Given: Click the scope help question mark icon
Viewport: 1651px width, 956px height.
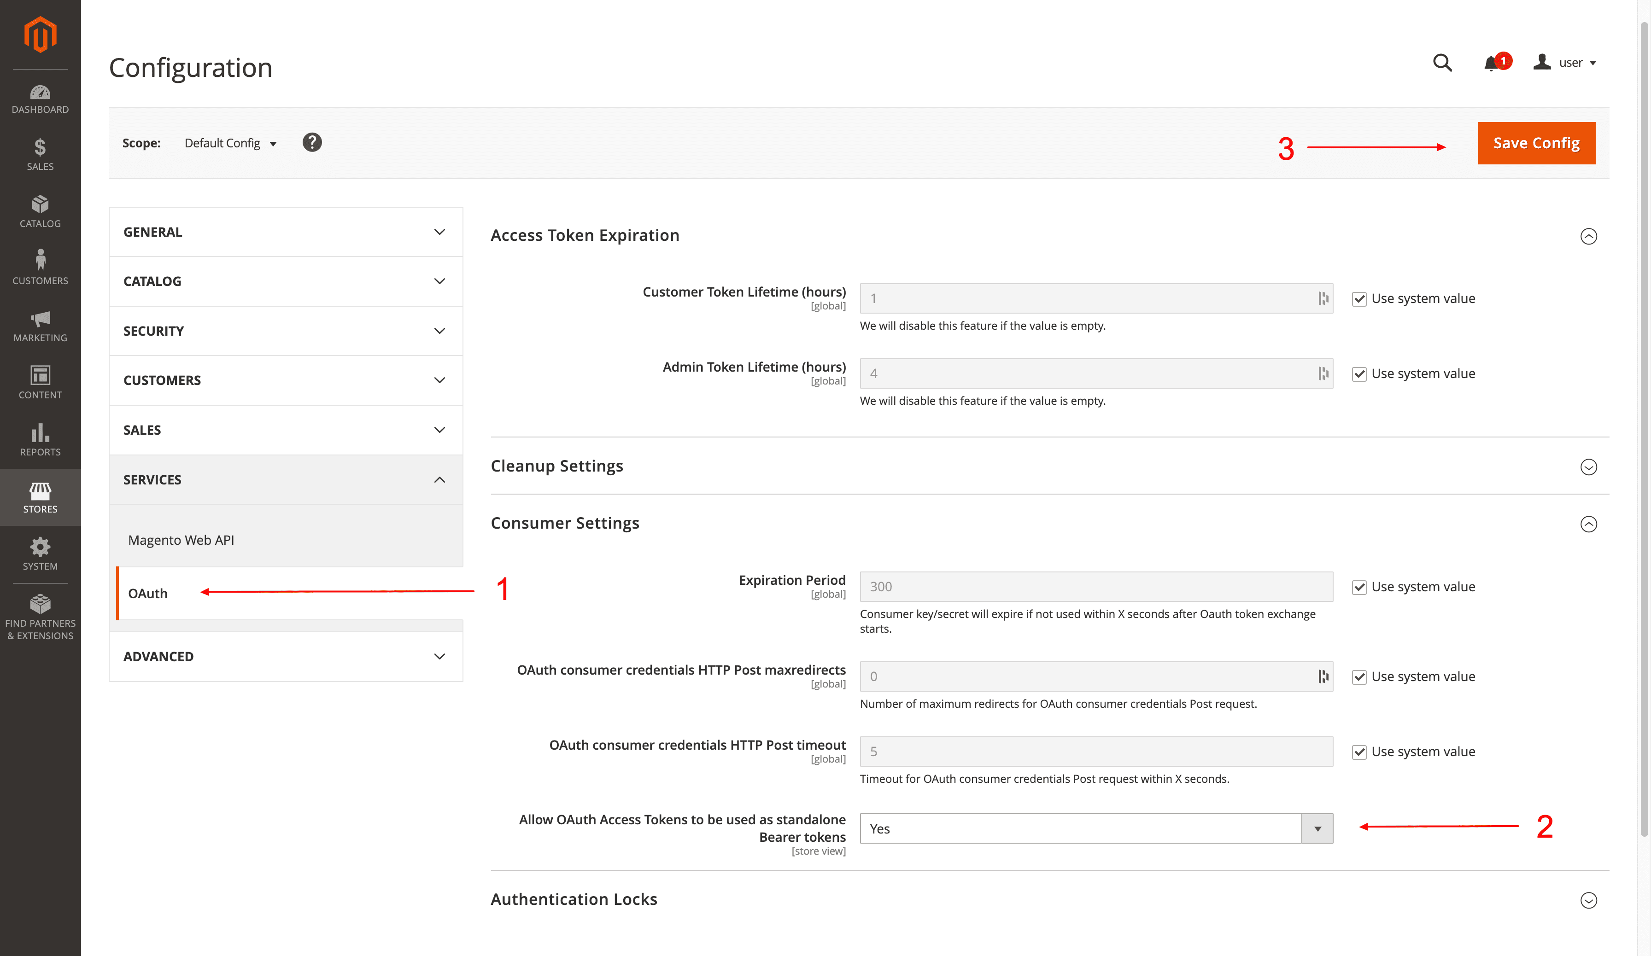Looking at the screenshot, I should [312, 142].
